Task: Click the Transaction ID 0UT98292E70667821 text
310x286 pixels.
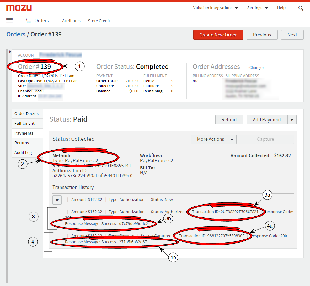Action: [225, 212]
